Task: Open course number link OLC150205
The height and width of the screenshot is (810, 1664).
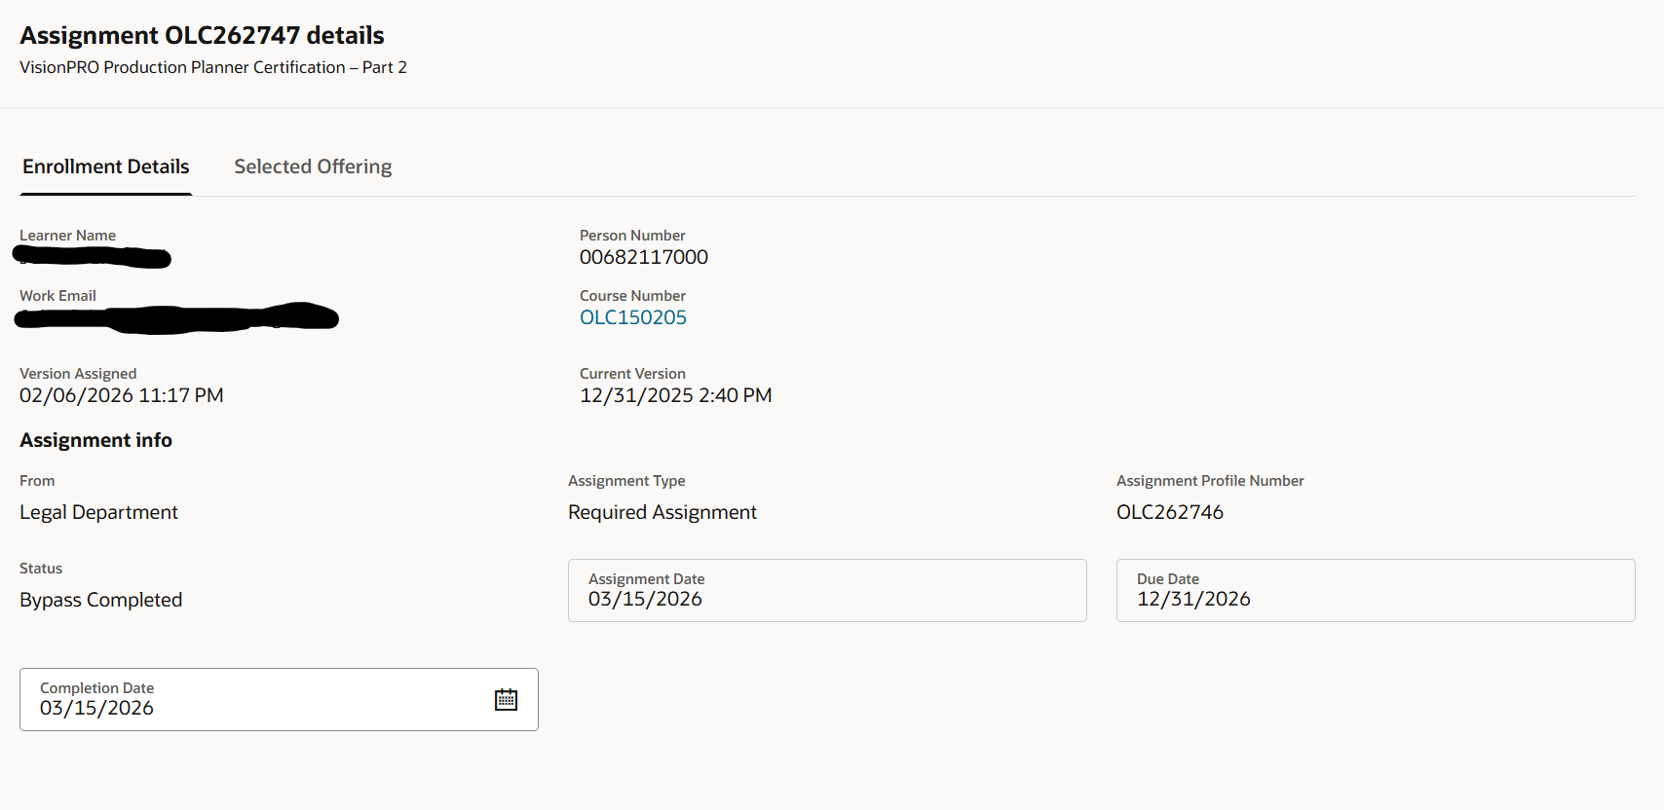Action: pos(633,317)
